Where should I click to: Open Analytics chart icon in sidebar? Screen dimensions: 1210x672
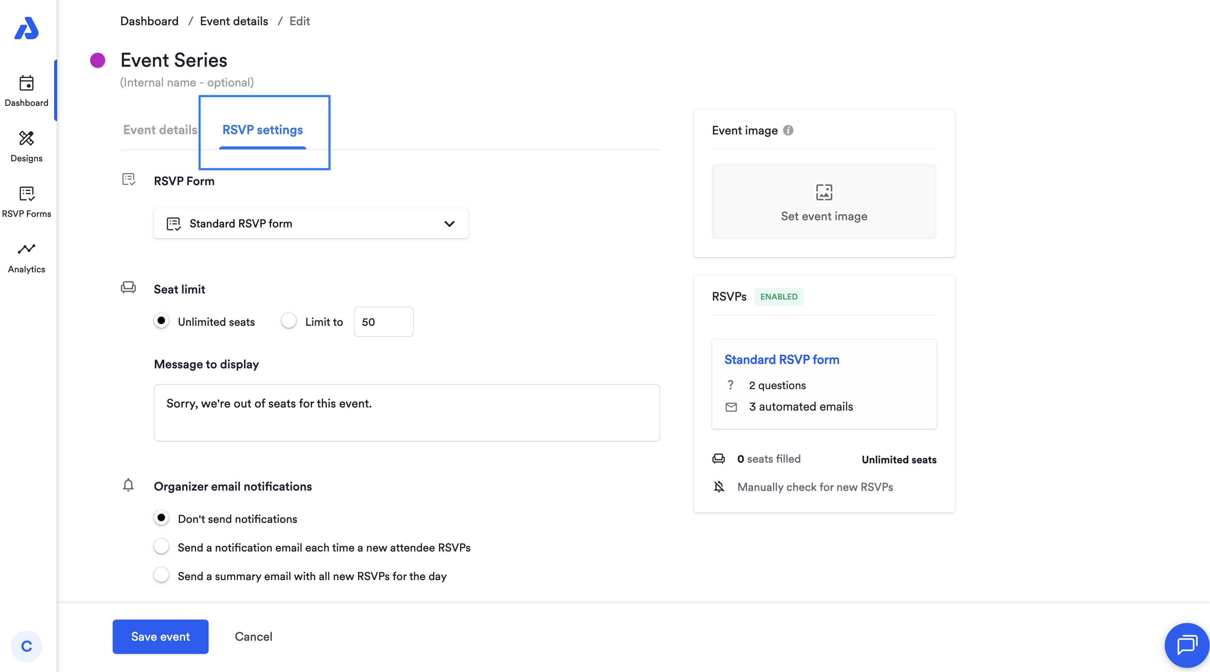[26, 249]
